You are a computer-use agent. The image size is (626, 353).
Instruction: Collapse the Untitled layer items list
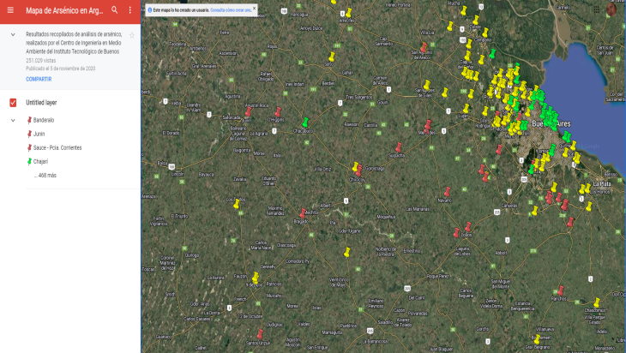pyautogui.click(x=13, y=120)
